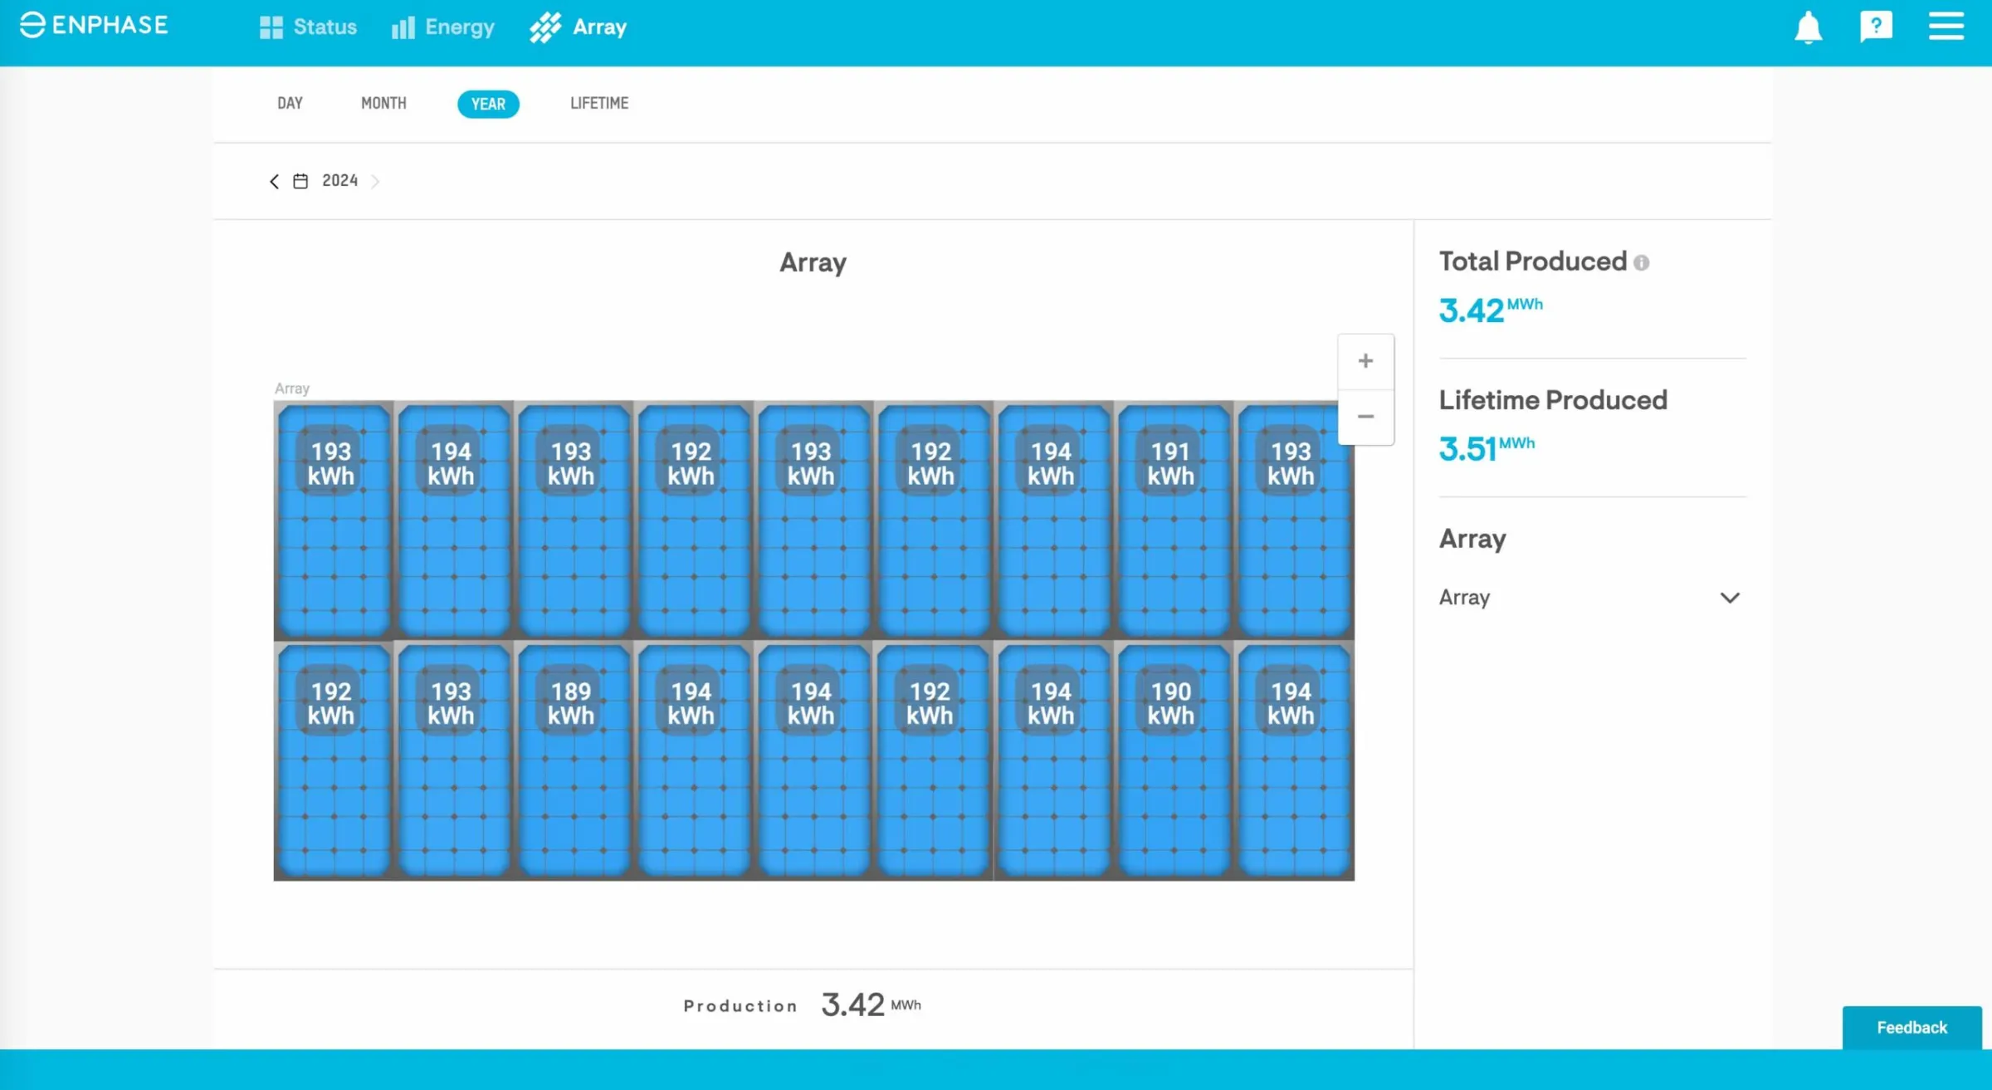
Task: Open the calendar date picker icon
Action: pos(300,181)
